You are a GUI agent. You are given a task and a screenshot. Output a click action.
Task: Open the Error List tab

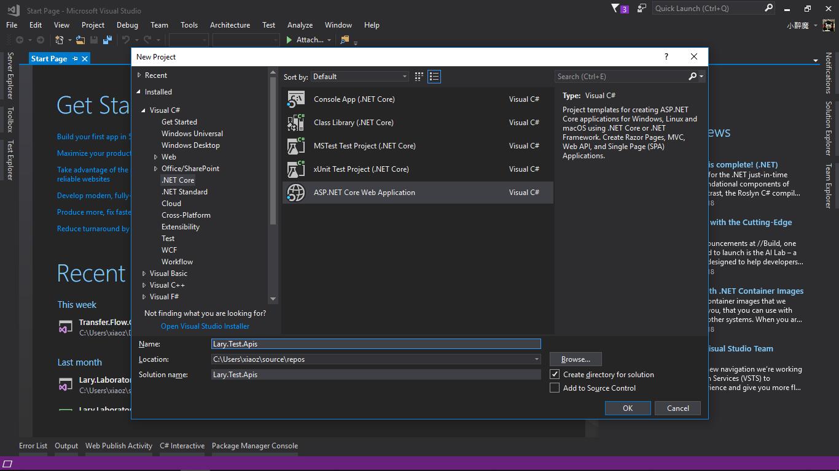33,446
